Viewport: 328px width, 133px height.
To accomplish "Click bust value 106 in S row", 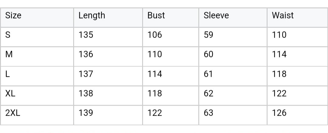I will coord(155,35).
